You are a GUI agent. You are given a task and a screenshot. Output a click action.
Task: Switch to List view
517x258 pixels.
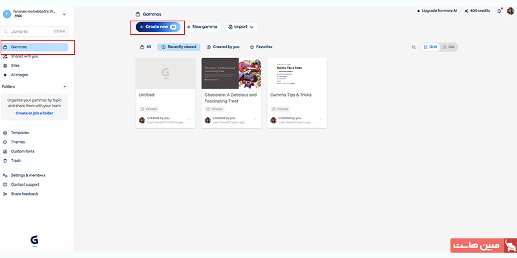448,47
